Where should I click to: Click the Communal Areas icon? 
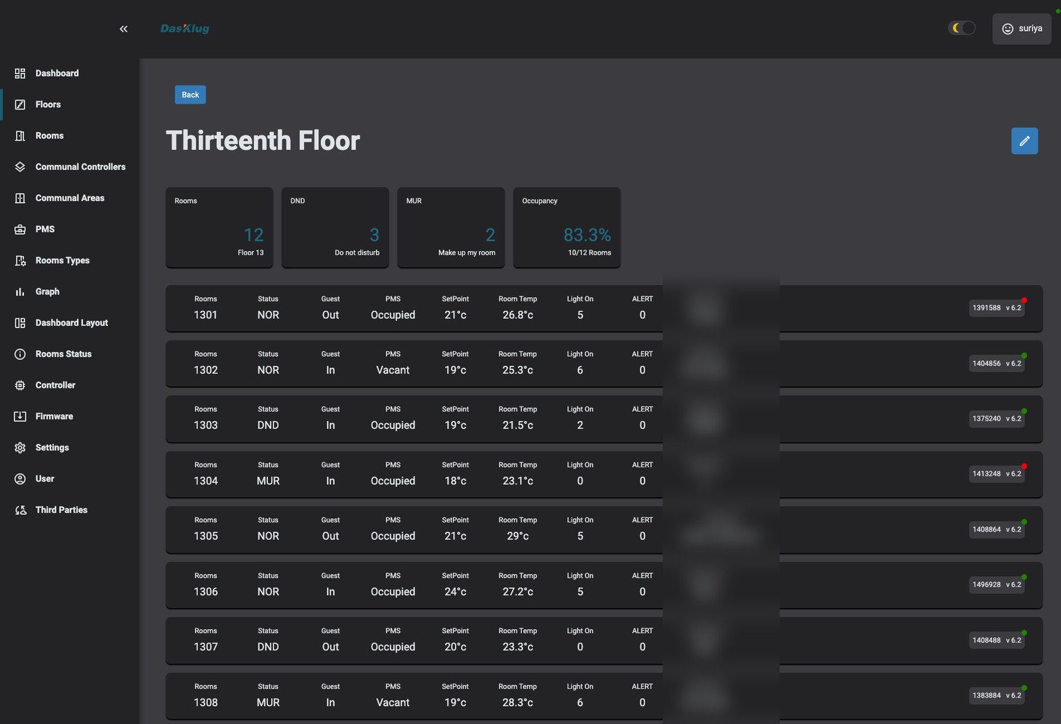pos(20,198)
